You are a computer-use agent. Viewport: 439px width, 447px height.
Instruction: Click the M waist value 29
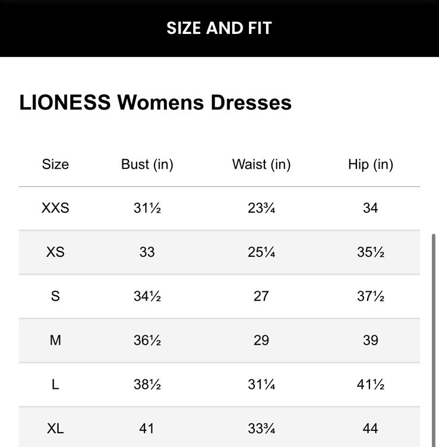(261, 340)
